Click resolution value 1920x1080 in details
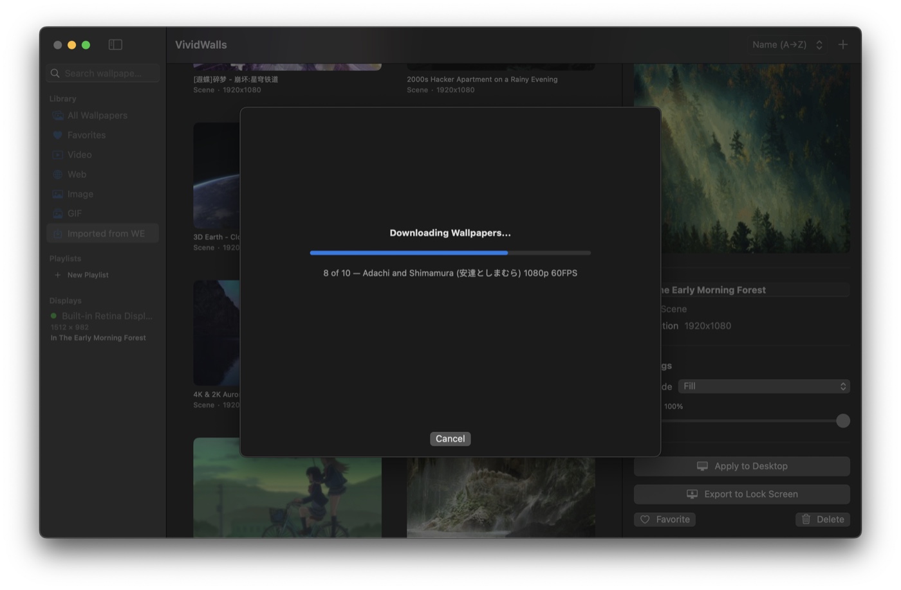The image size is (901, 590). coord(707,326)
